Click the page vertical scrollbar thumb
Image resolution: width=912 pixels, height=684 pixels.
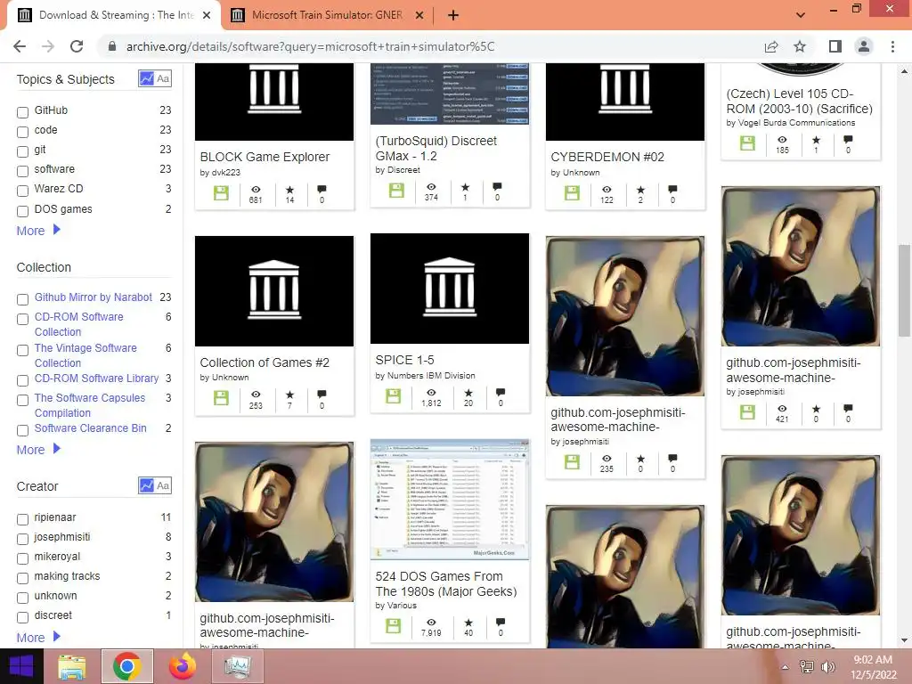coord(904,291)
